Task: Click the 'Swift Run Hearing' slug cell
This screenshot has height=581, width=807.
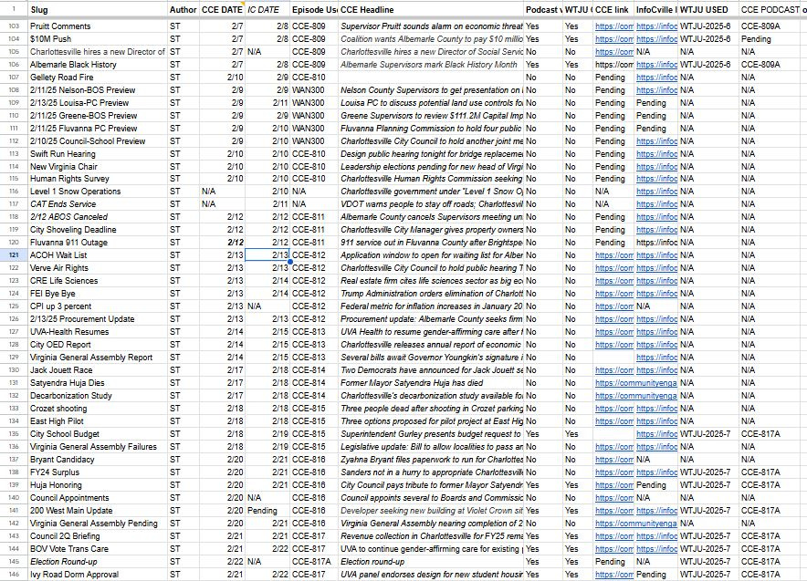Action: [x=98, y=154]
